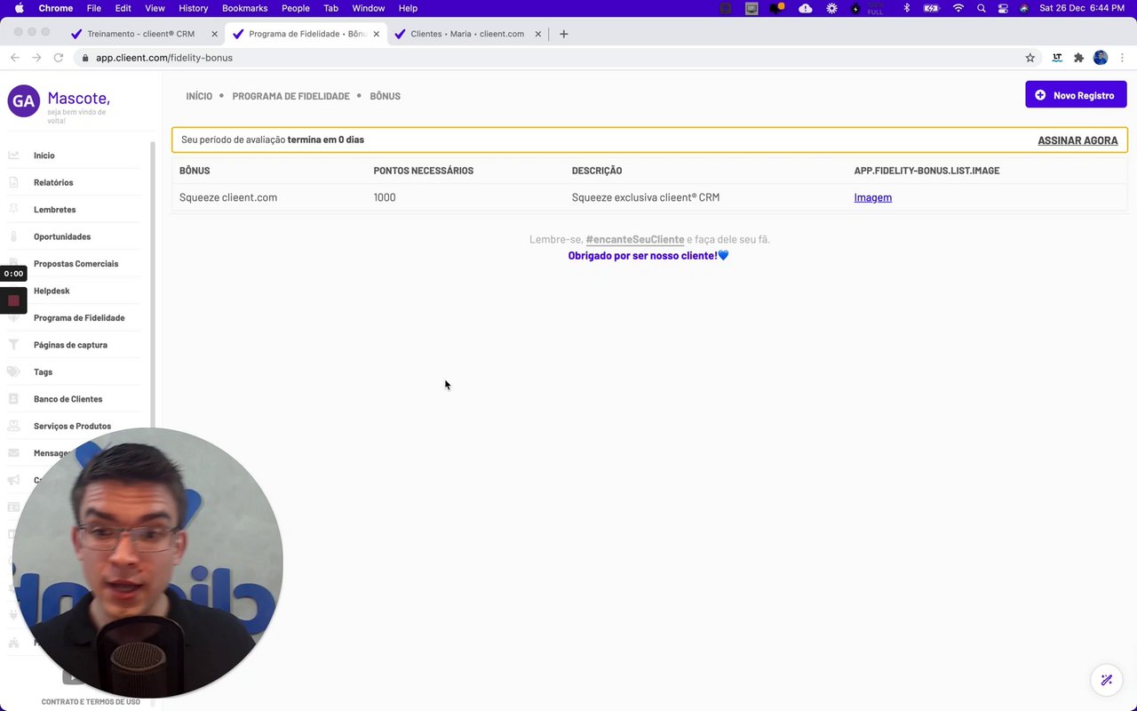Open the Imagem link in bonus row
1137x711 pixels.
point(872,197)
